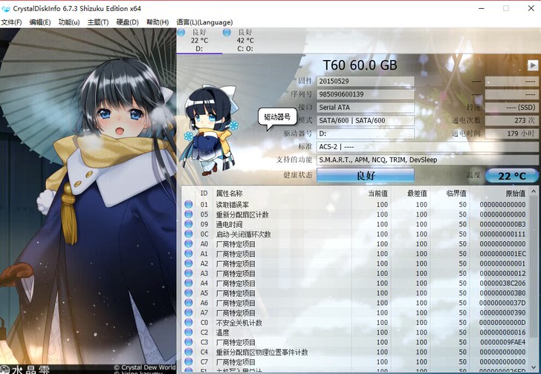The image size is (541, 374).
Task: Click the large Shizuku artwork panel
Action: 88,201
